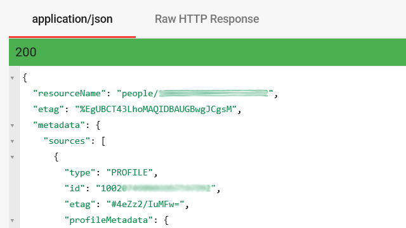Screen dimensions: 406x228
Task: Collapse the root JSON object arrow
Action: [12, 78]
